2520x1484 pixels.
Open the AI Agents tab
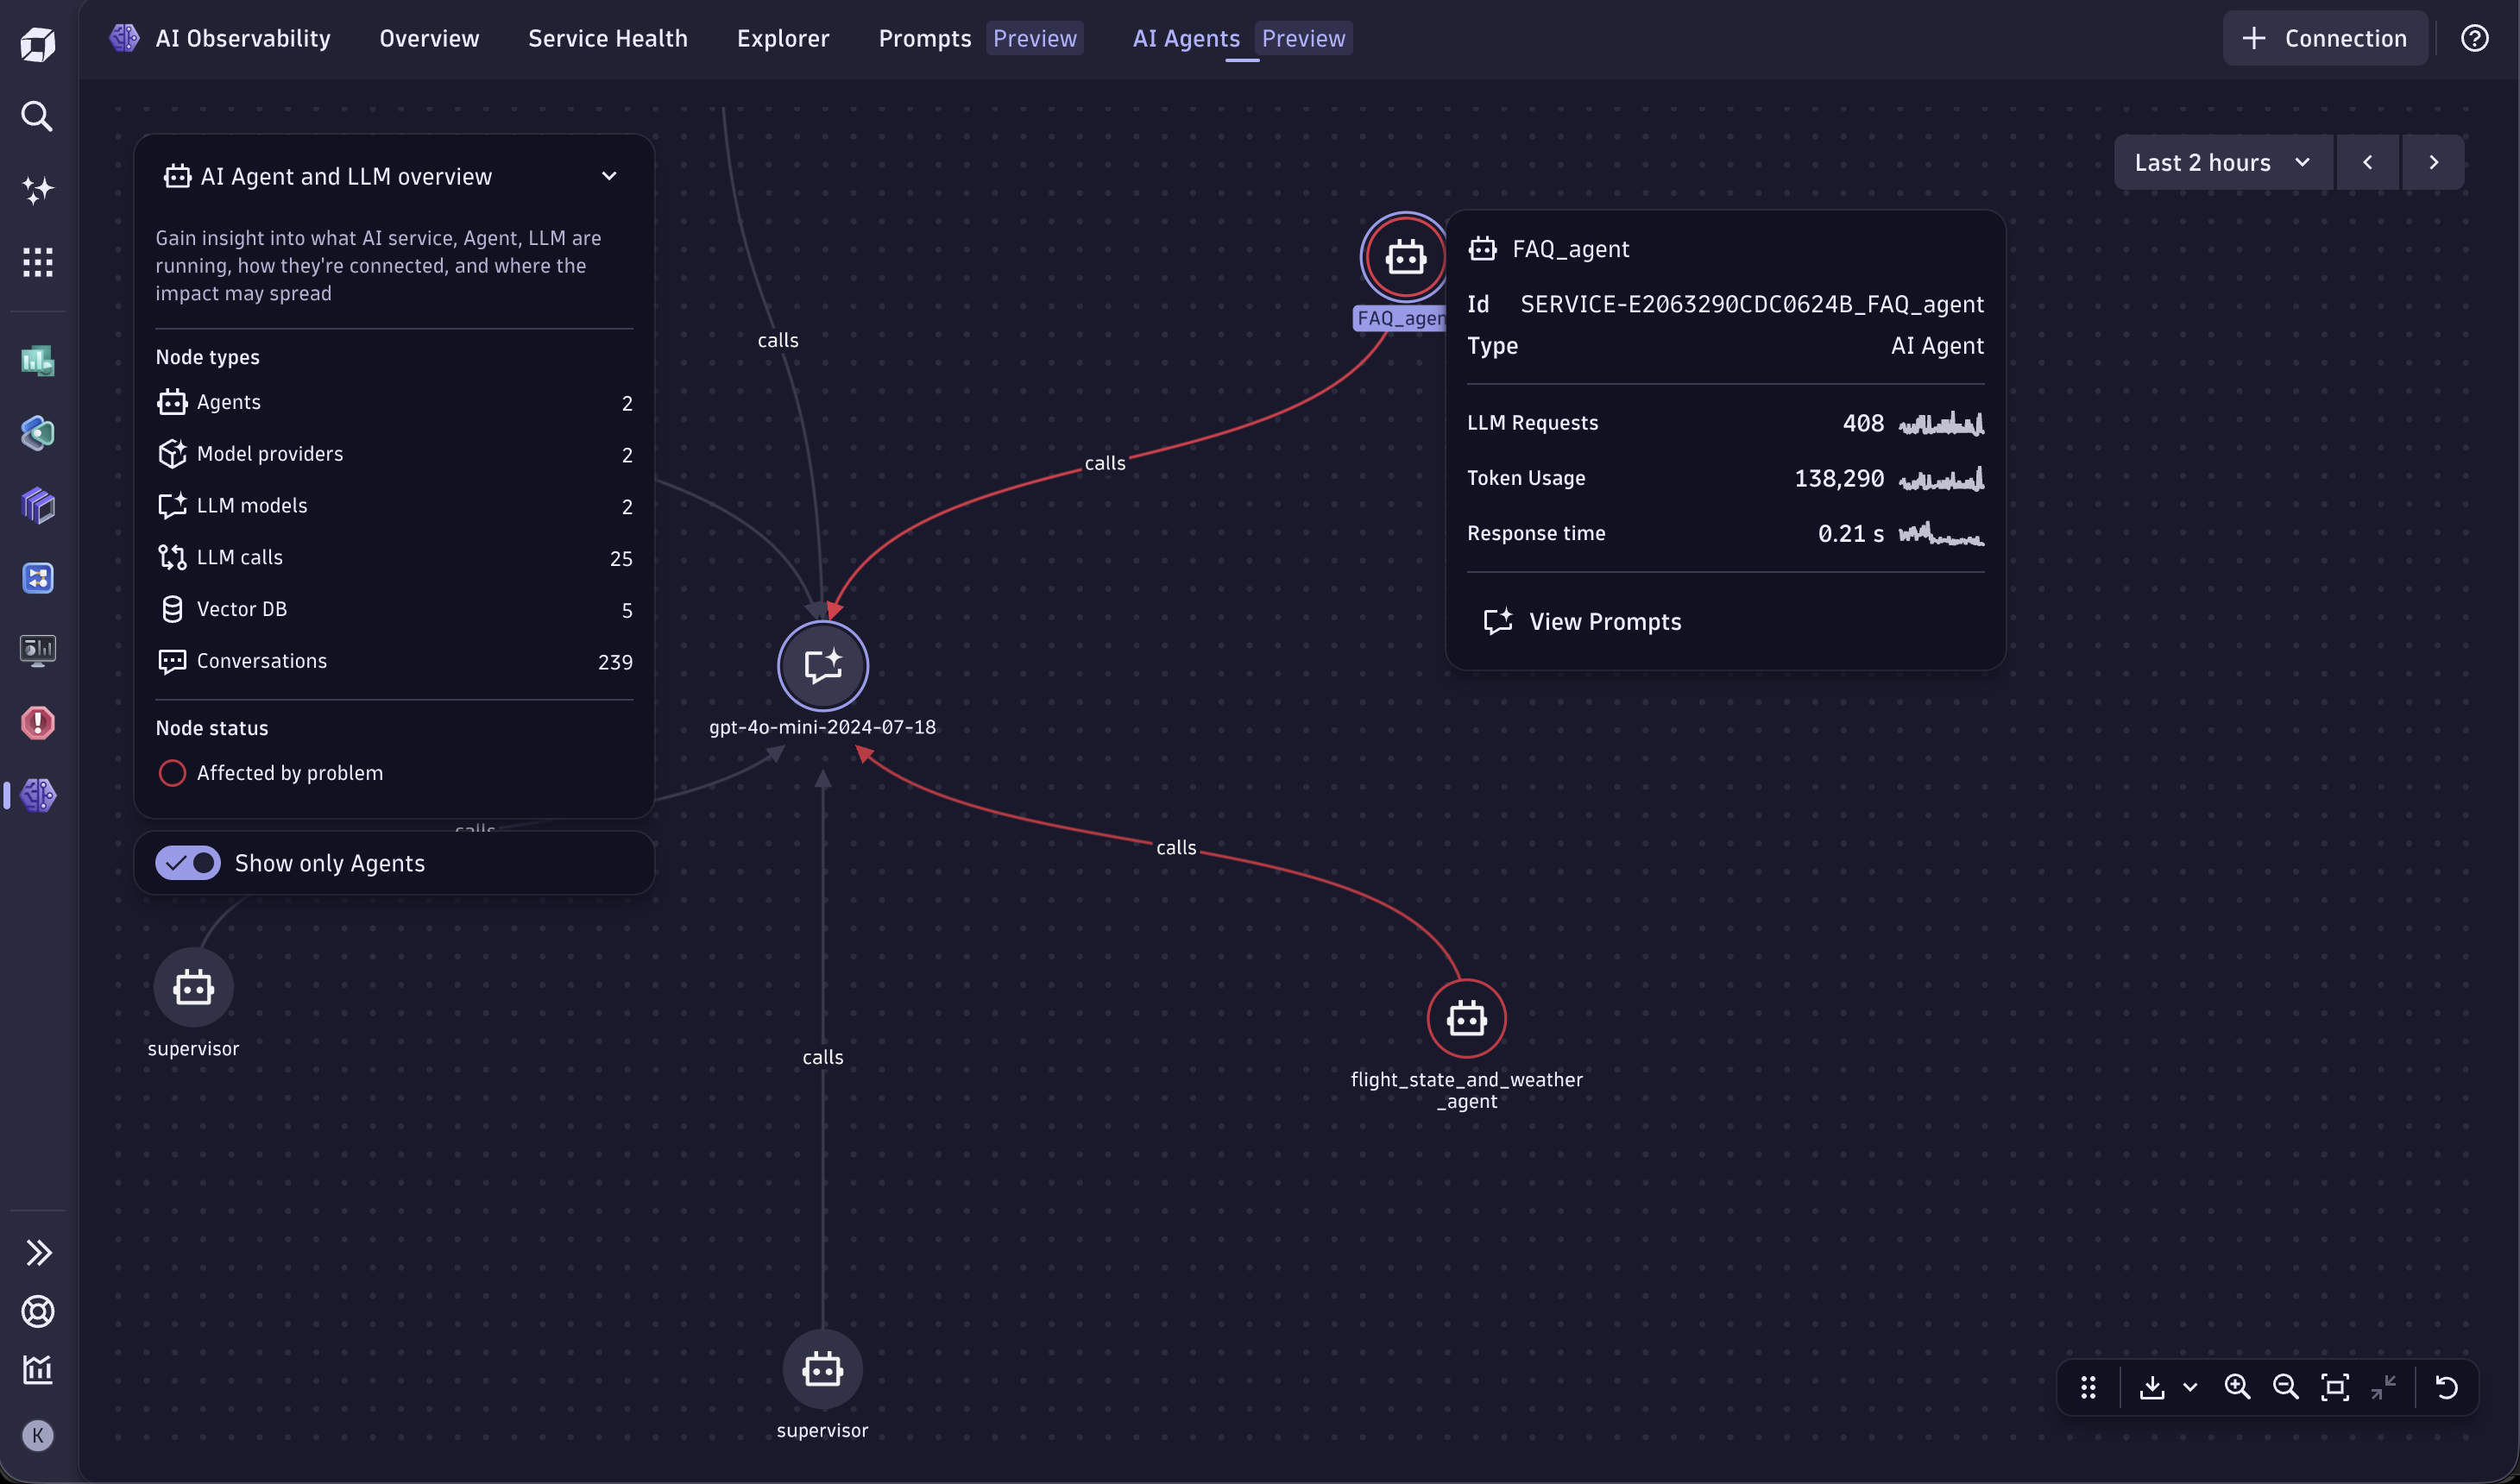click(1186, 38)
